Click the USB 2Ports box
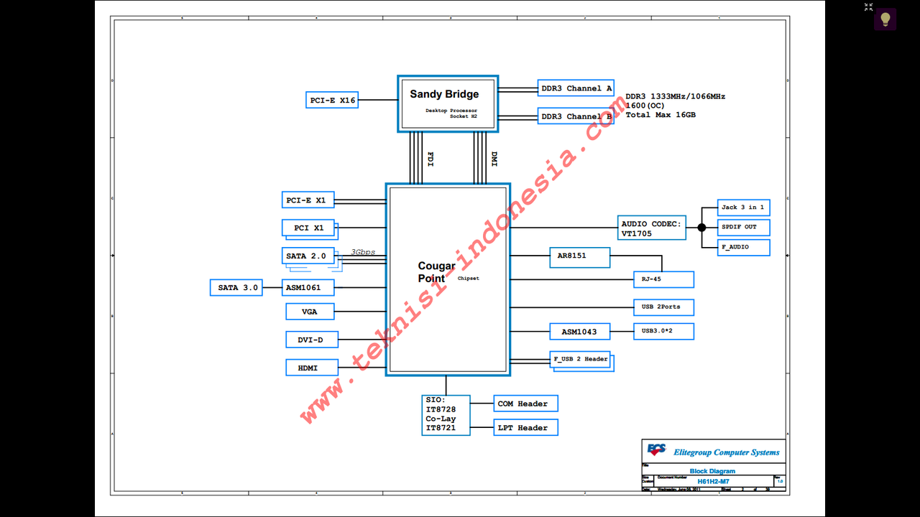This screenshot has height=517, width=920. [x=663, y=307]
